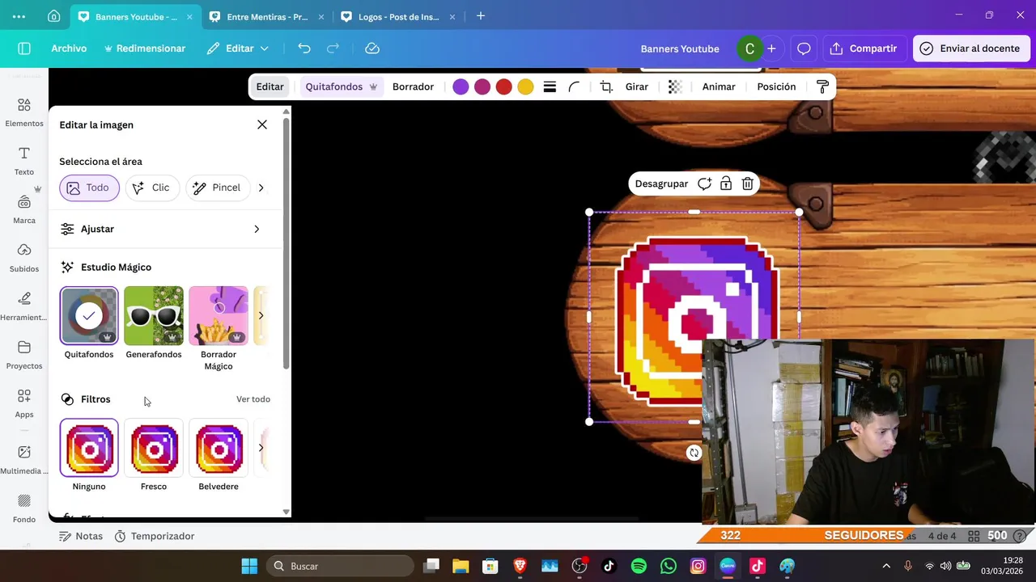
Task: Click the rotate handle below the Instagram logo
Action: pyautogui.click(x=694, y=453)
